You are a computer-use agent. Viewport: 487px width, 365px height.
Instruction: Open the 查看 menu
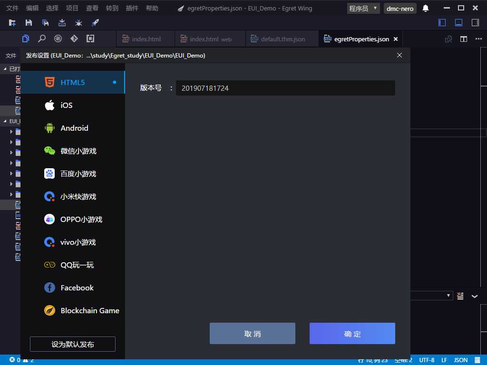92,9
